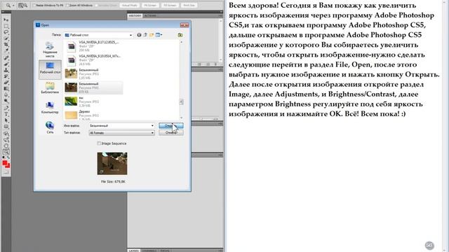Image resolution: width=449 pixels, height=252 pixels.
Task: Open Libraries in the Open dialog sidebar
Action: pyautogui.click(x=50, y=88)
